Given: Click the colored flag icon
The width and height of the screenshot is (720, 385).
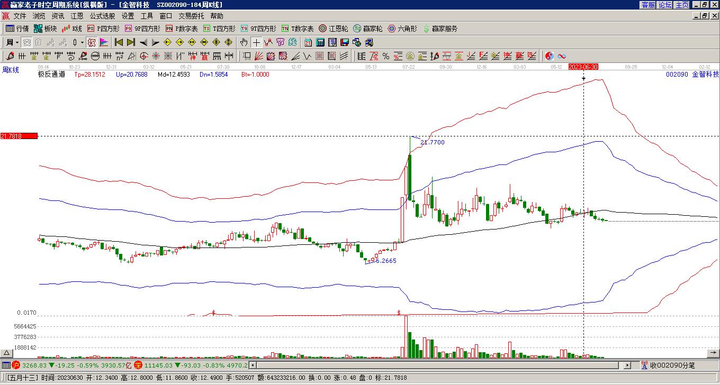Looking at the screenshot, I should (104, 42).
